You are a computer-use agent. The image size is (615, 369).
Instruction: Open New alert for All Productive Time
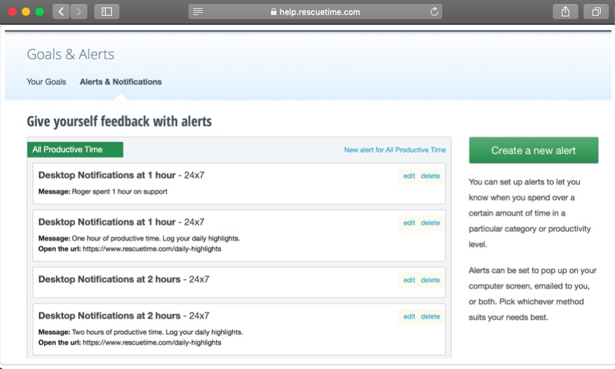395,150
